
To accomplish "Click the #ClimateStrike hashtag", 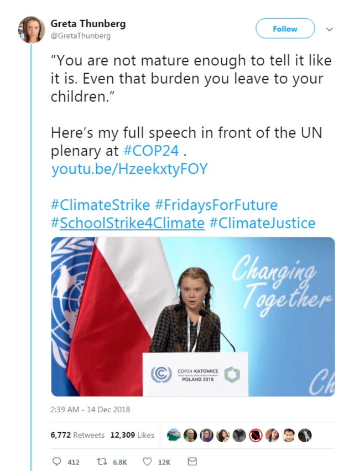I will 100,205.
